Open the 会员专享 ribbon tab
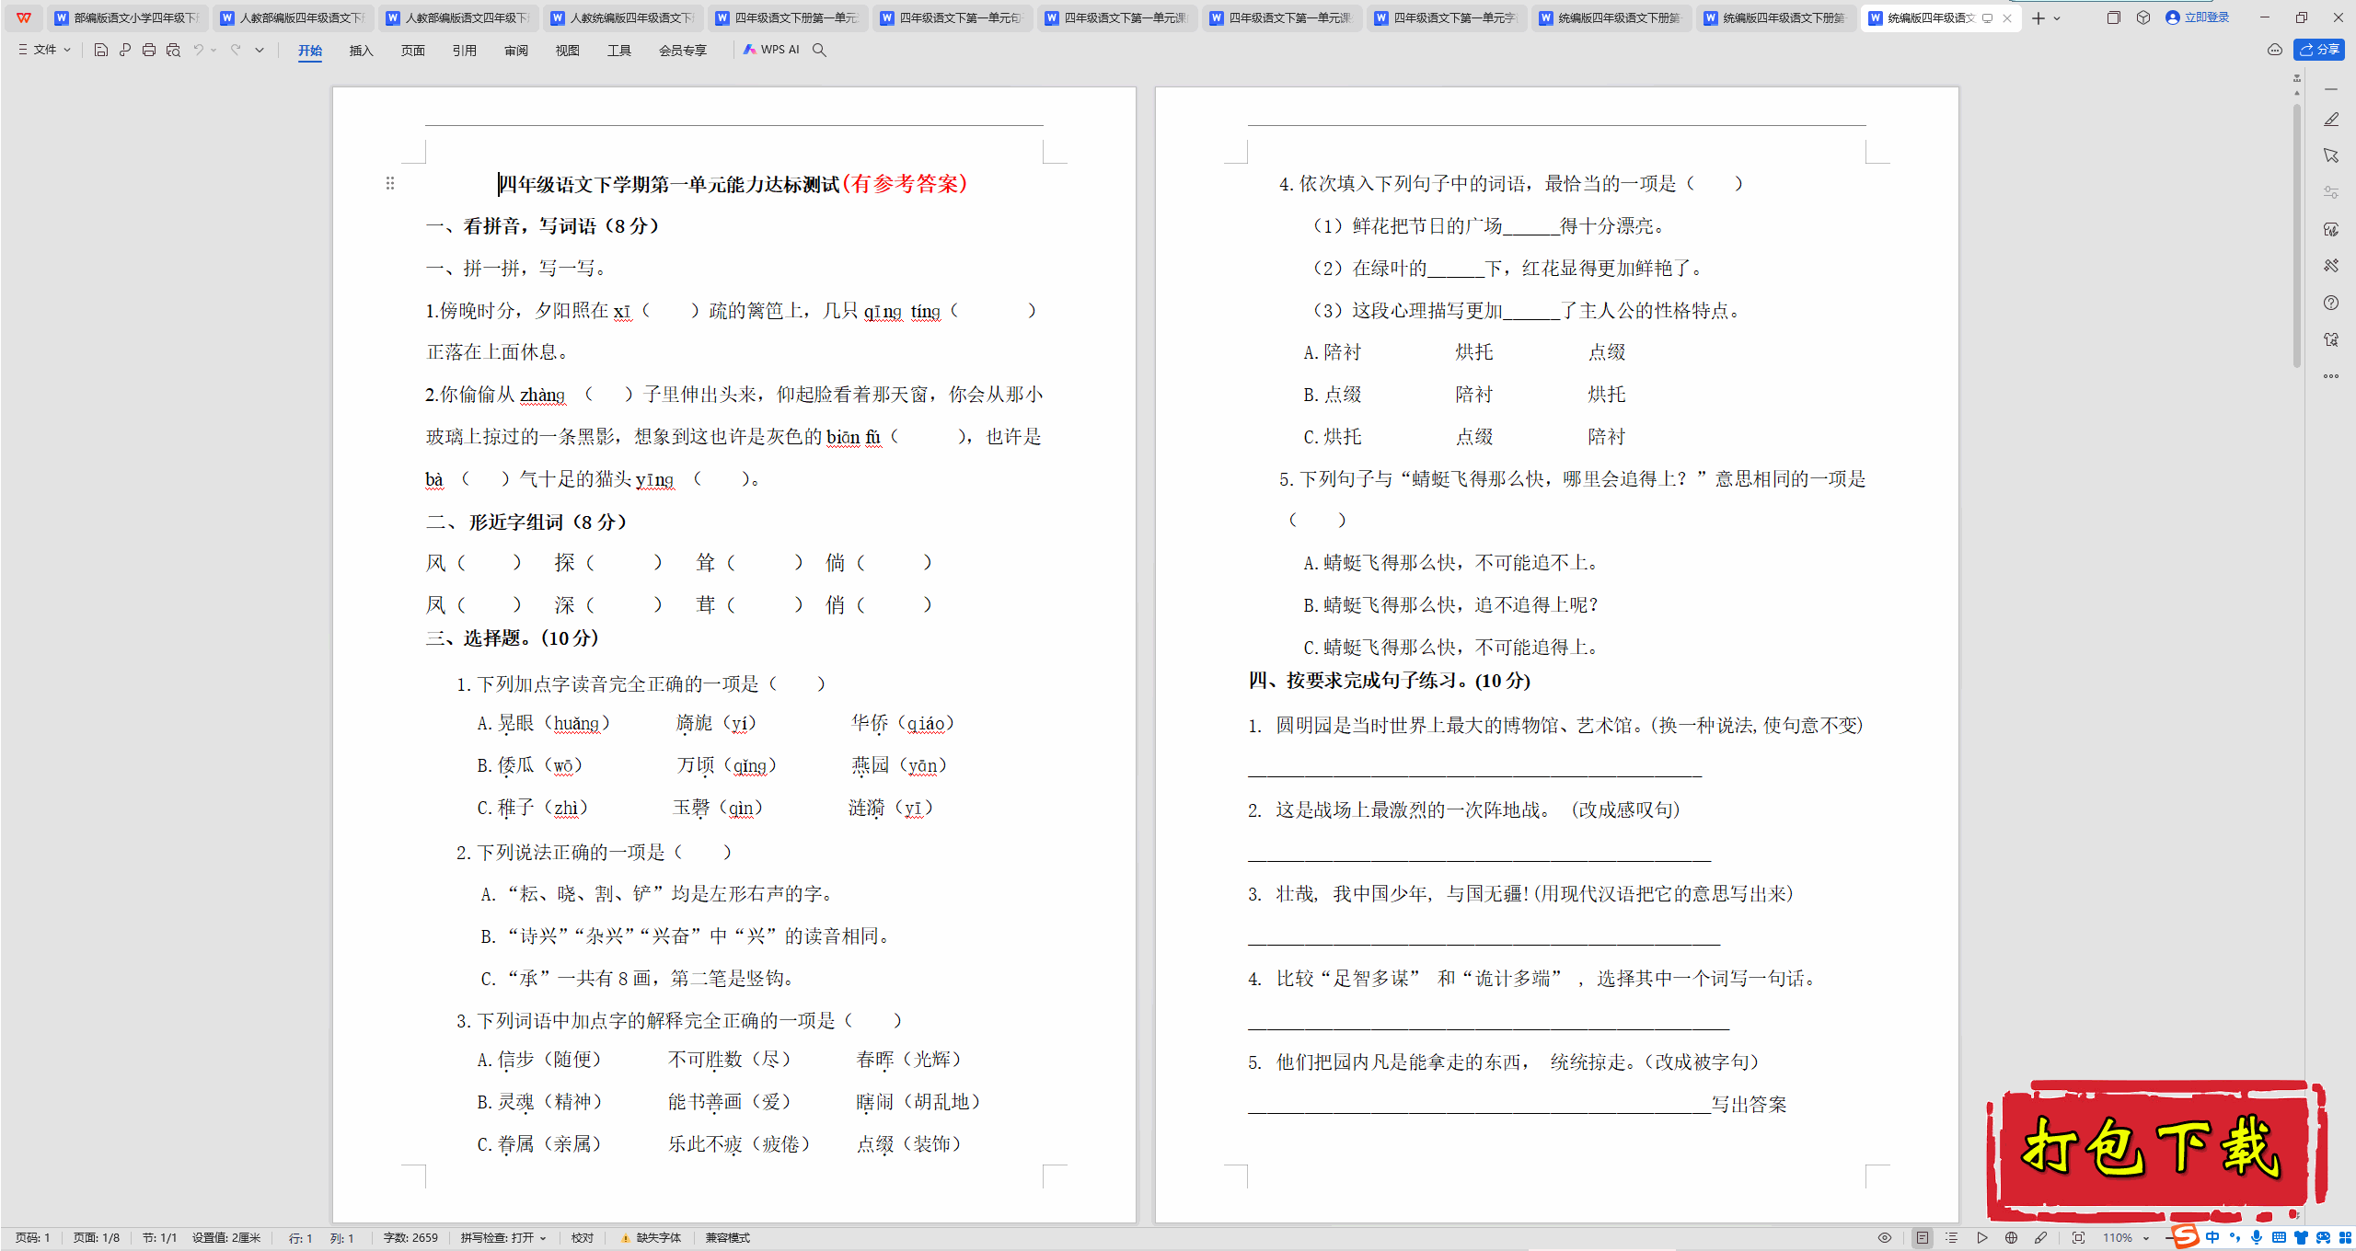2356x1251 pixels. click(x=683, y=51)
